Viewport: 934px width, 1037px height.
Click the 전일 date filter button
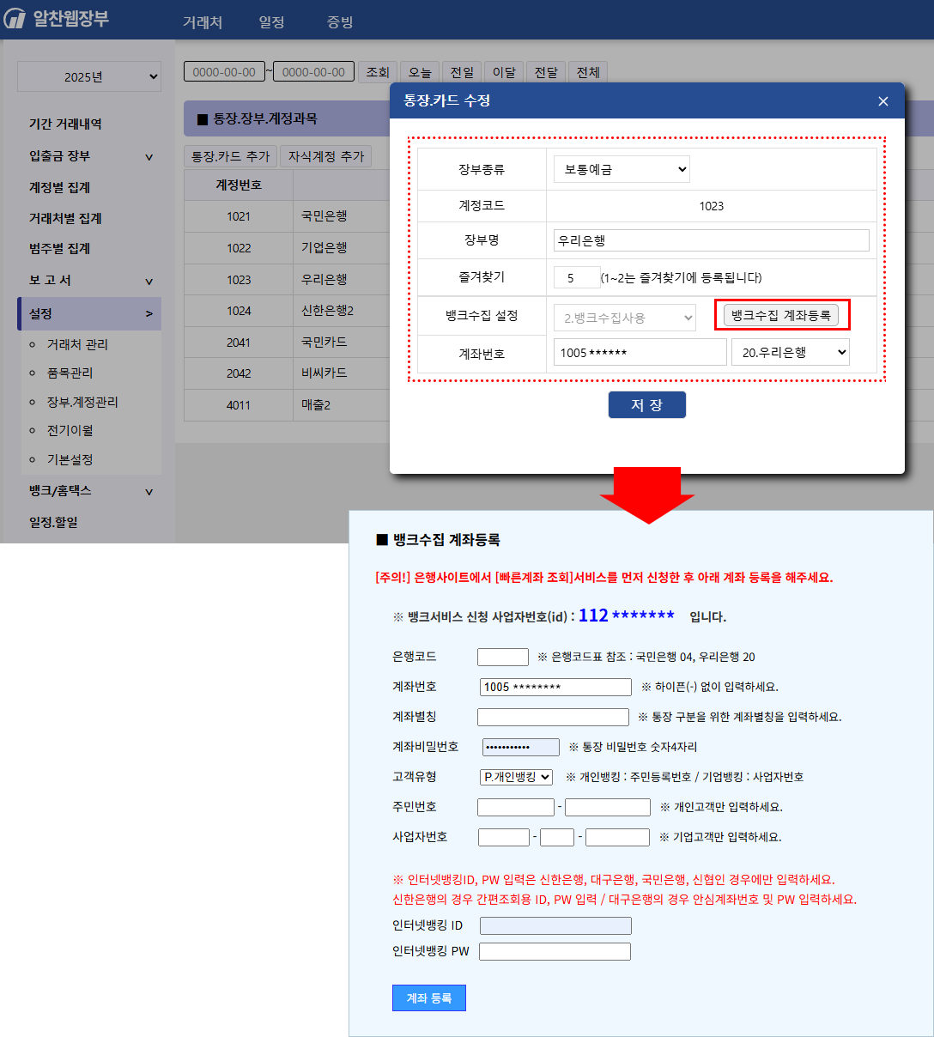click(462, 72)
